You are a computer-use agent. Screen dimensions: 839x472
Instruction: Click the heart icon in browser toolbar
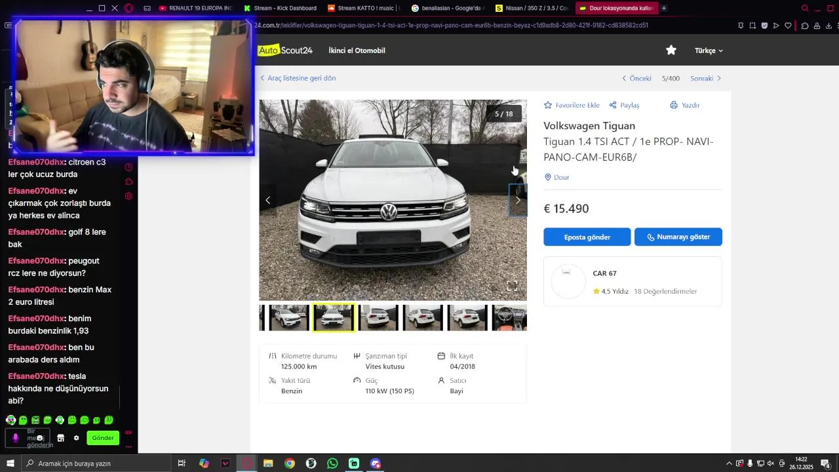click(788, 26)
